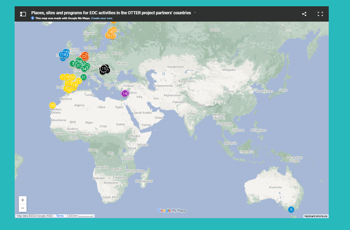350x230 pixels.
Task: Select yellow marker 20 near Western Sahara
Action: pos(52,105)
